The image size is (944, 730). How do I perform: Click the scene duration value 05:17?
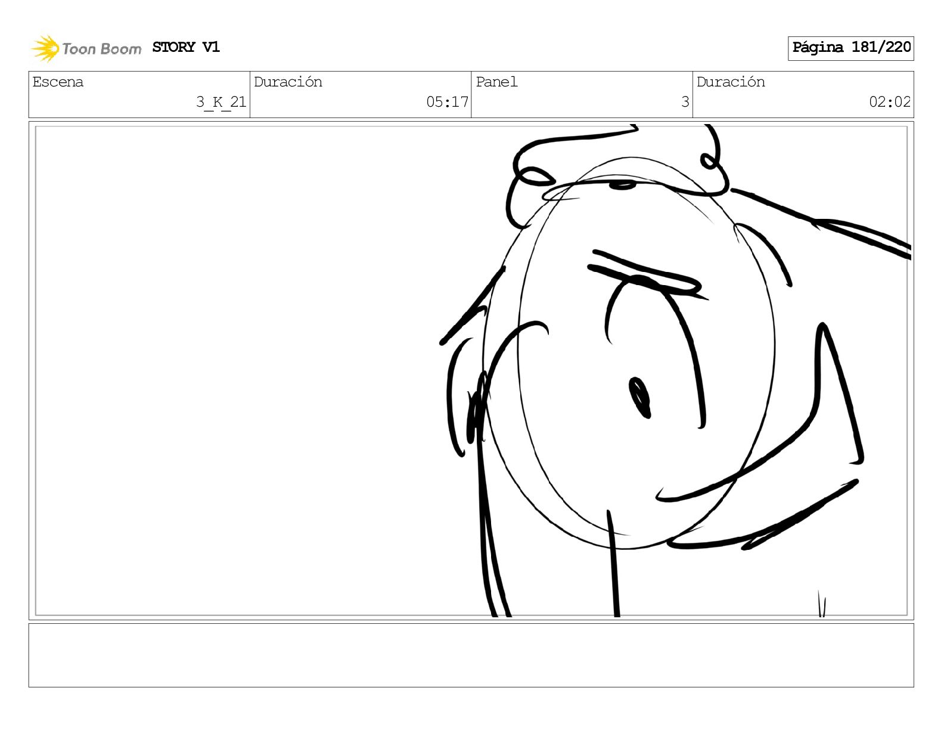[448, 102]
